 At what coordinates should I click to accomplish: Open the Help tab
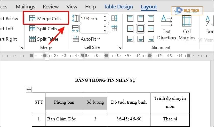click(x=90, y=7)
